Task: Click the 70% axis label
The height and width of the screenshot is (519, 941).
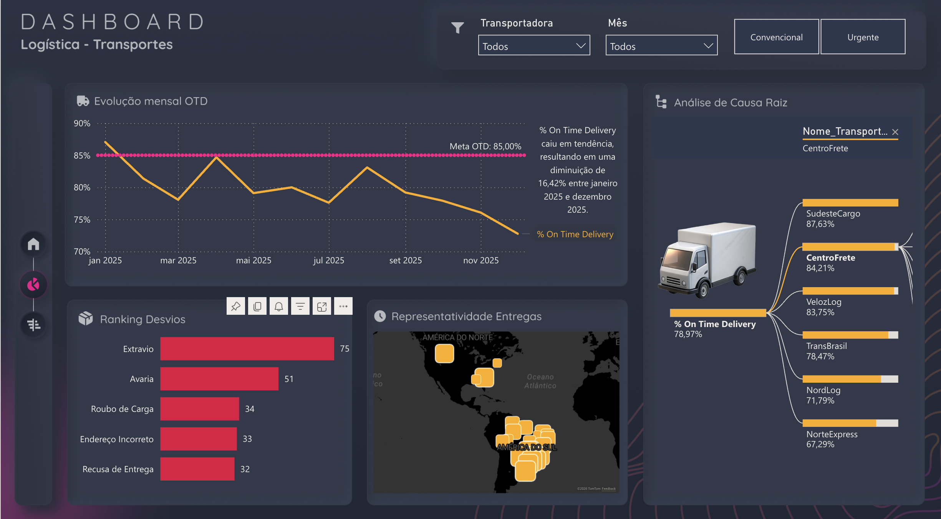Action: (x=82, y=251)
